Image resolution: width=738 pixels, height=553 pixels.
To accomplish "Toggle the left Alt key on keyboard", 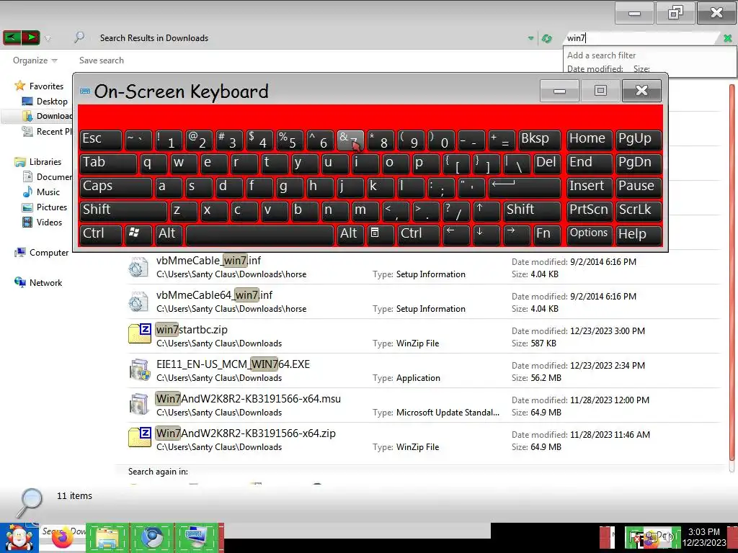I will click(x=169, y=234).
